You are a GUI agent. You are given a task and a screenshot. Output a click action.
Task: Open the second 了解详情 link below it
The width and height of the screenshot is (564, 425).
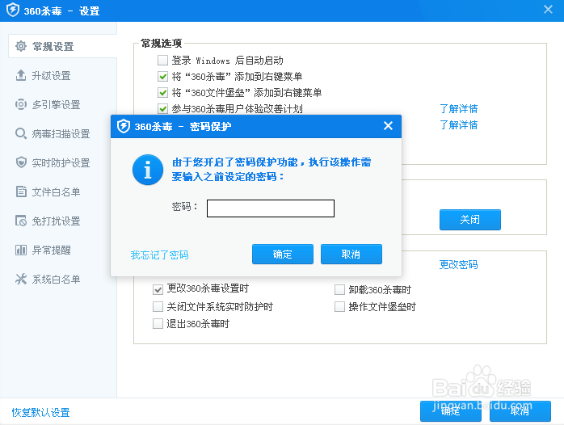click(458, 124)
